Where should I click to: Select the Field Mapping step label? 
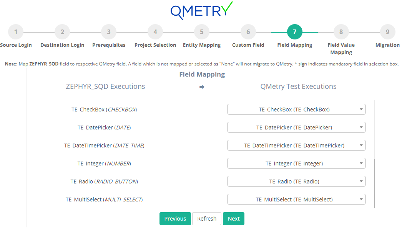pyautogui.click(x=294, y=45)
